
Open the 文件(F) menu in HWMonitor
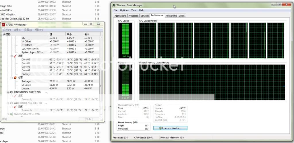(7, 30)
